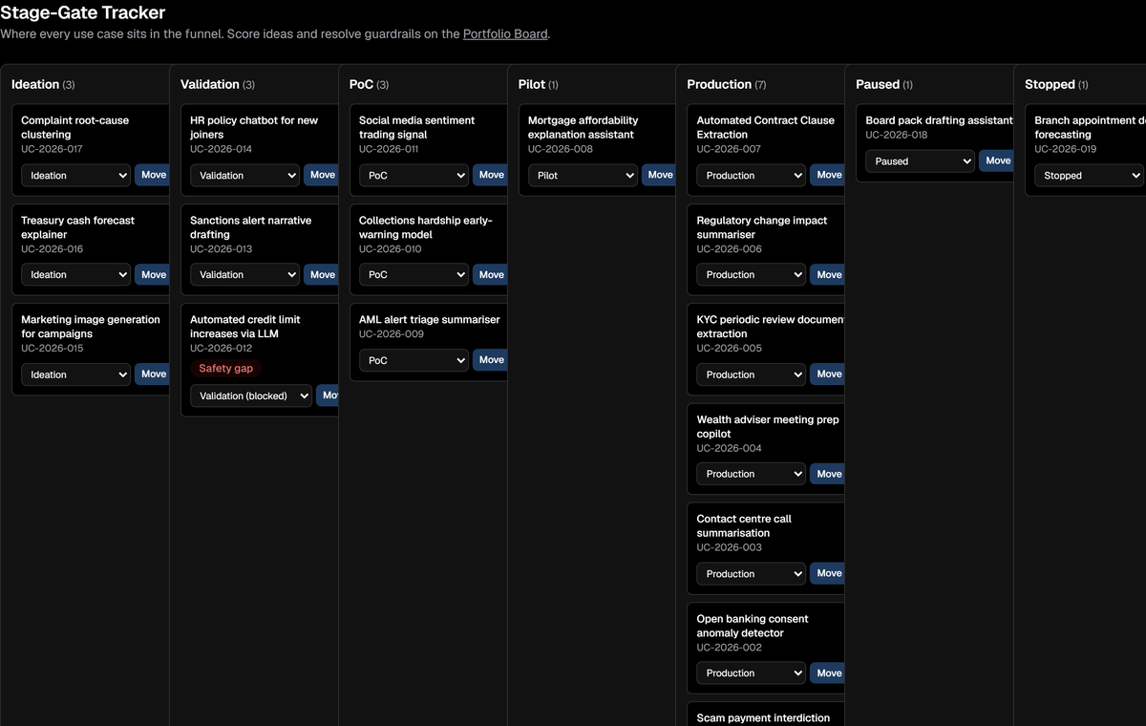Open the Validation (blocked) stage dropdown

(x=251, y=395)
